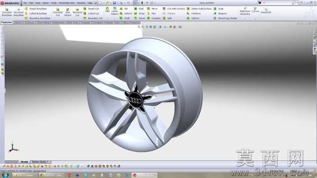The height and width of the screenshot is (178, 317).
Task: Select the Draft feature
Action: point(125,18)
